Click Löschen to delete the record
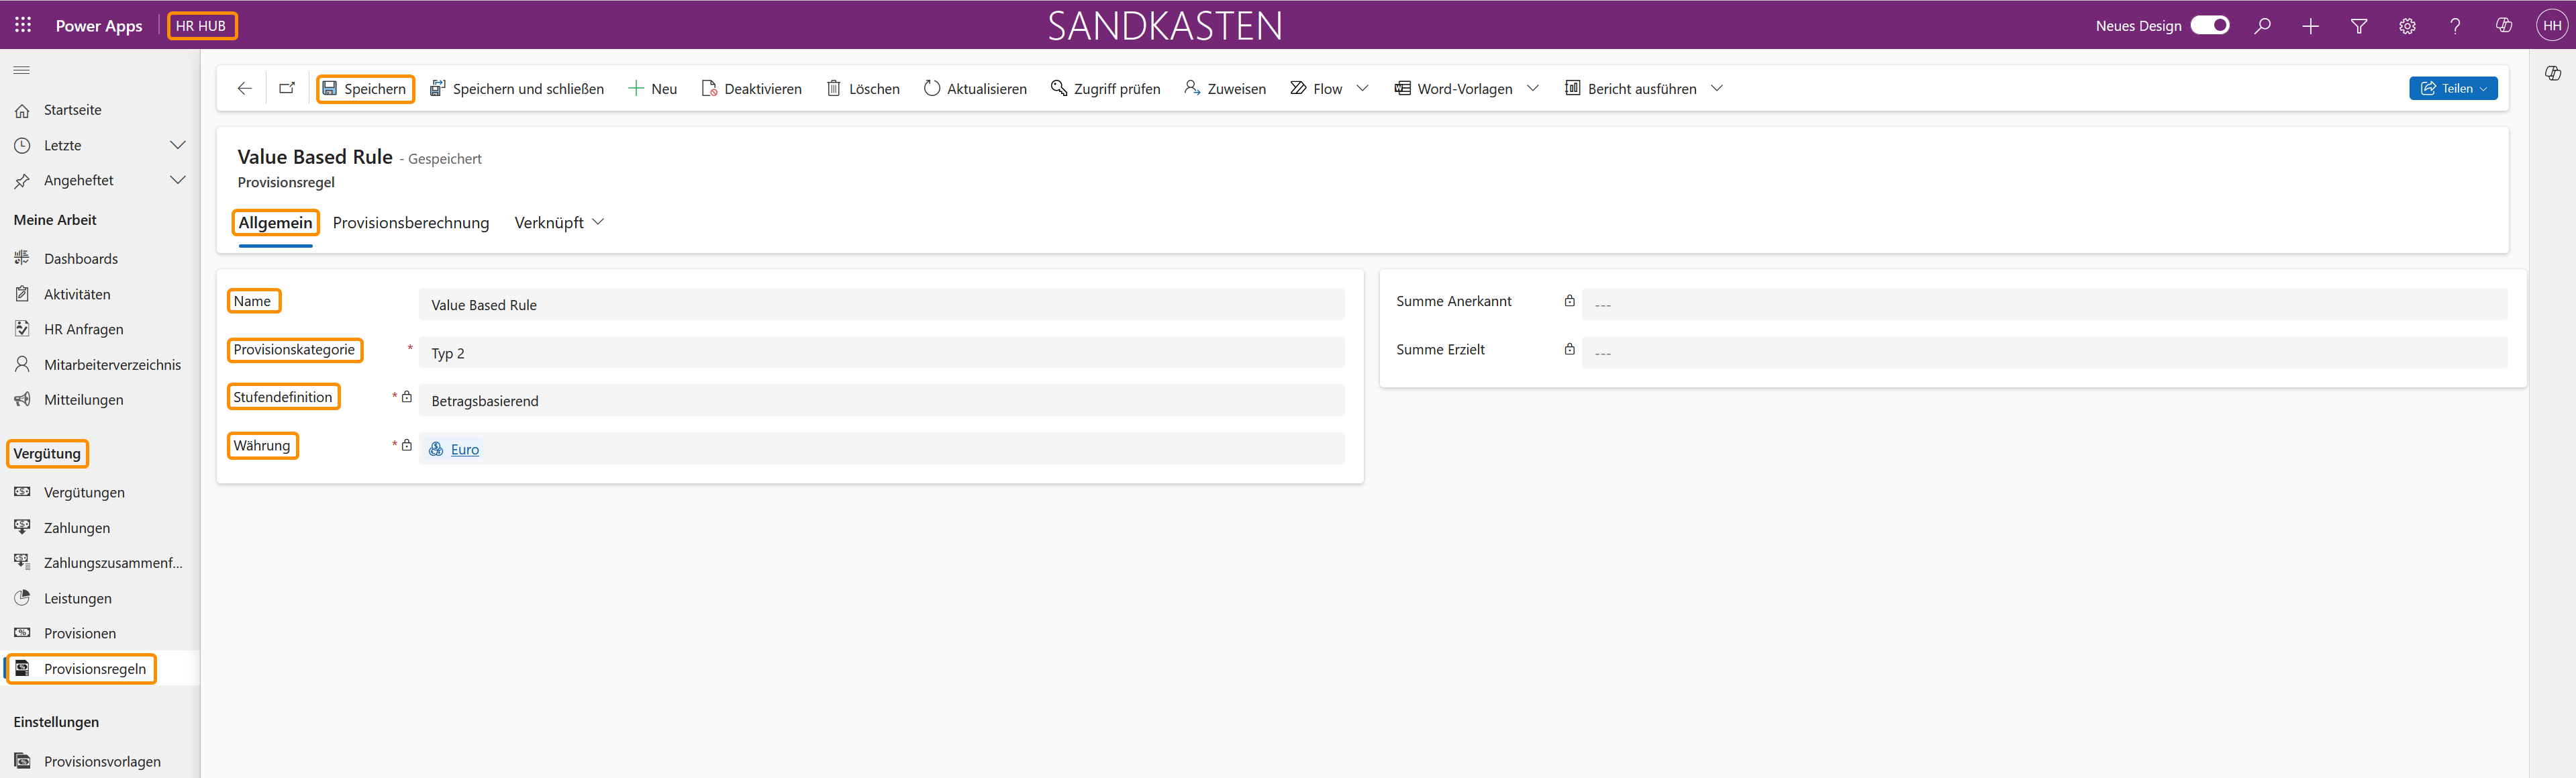Screen dimensions: 2576x778 pyautogui.click(x=863, y=89)
